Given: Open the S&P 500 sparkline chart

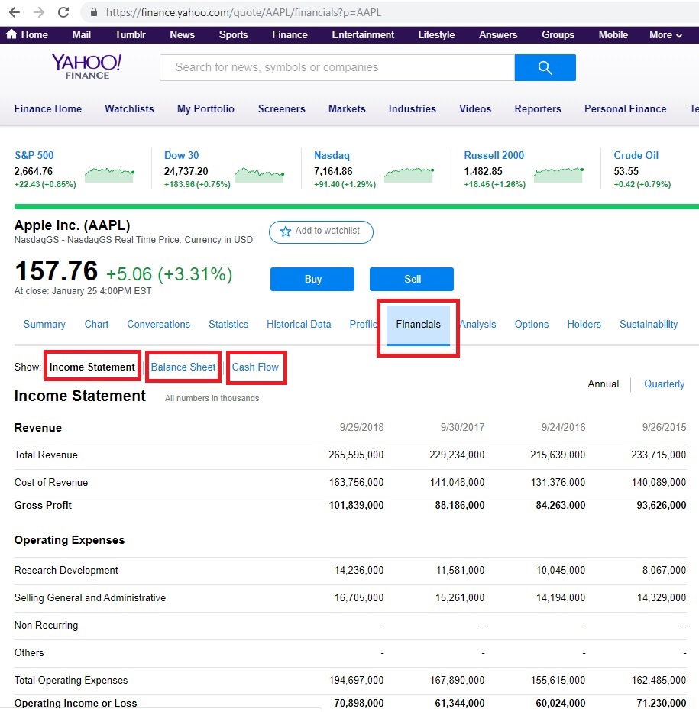Looking at the screenshot, I should click(x=109, y=175).
